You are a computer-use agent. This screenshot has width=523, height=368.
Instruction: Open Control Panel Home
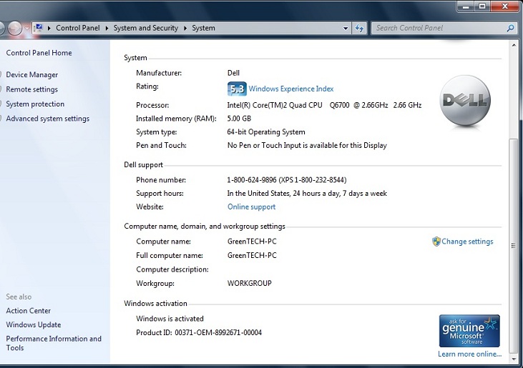coord(39,53)
